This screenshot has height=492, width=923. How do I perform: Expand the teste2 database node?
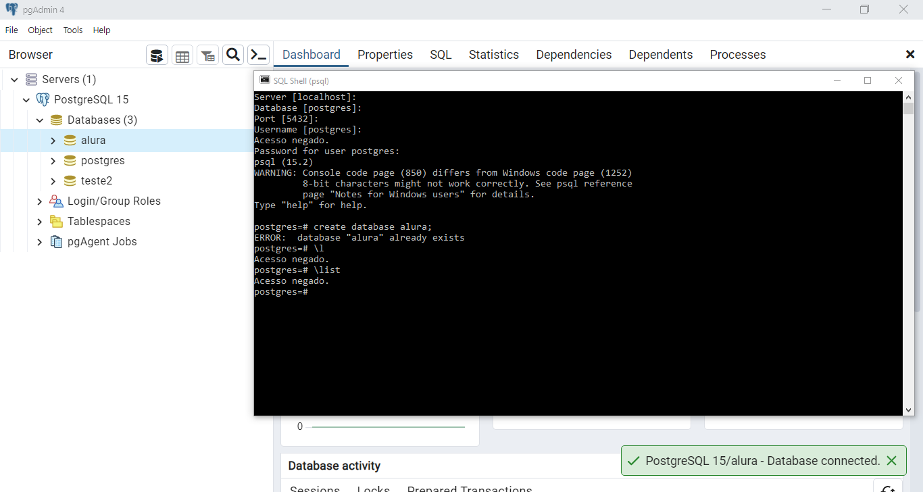[x=53, y=181]
